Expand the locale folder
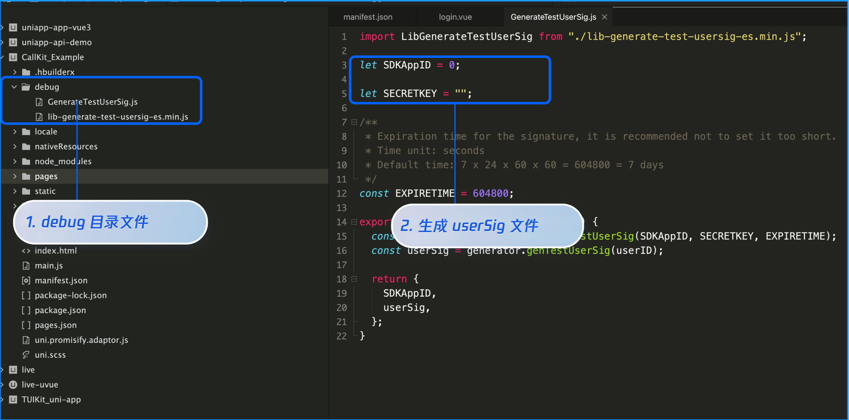 point(15,132)
